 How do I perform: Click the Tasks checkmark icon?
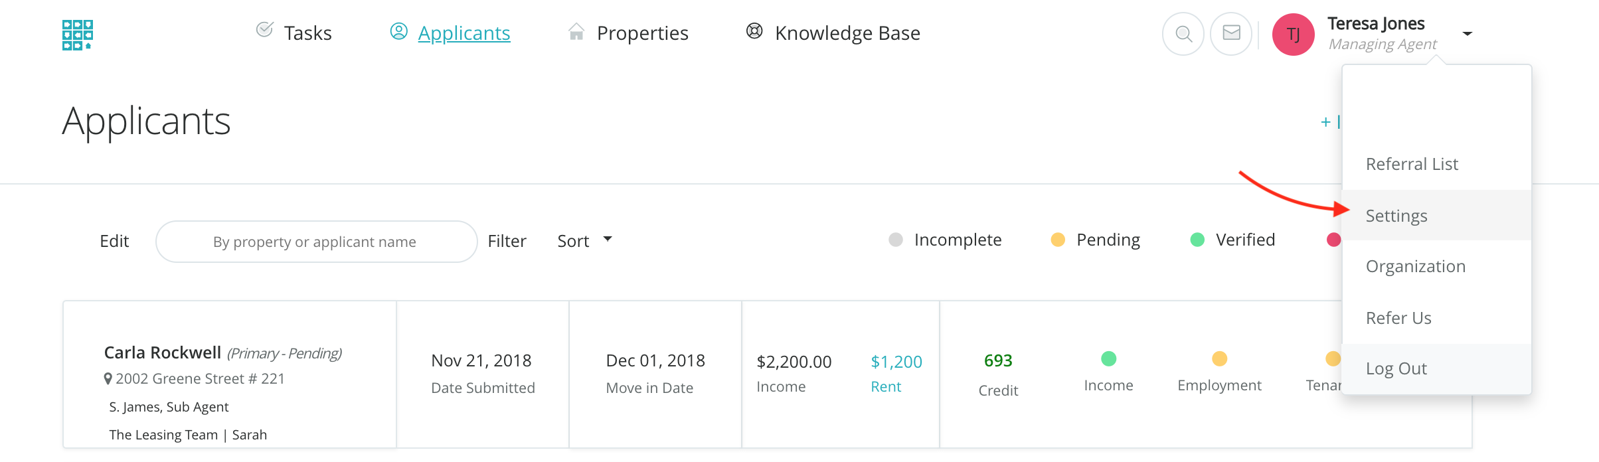click(x=264, y=30)
